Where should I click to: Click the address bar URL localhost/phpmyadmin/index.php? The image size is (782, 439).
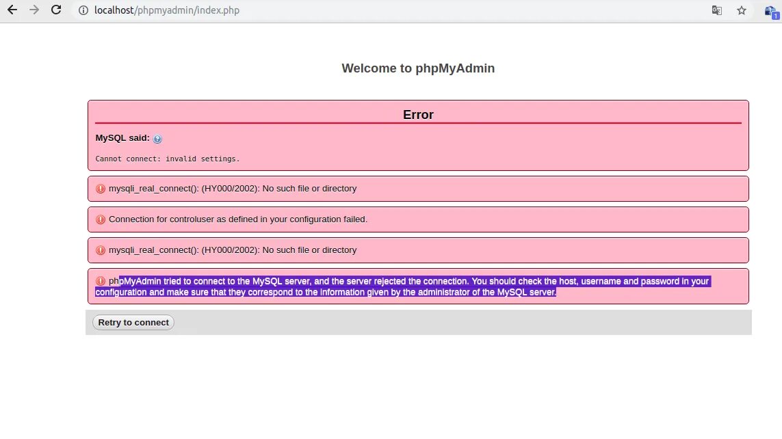(166, 10)
